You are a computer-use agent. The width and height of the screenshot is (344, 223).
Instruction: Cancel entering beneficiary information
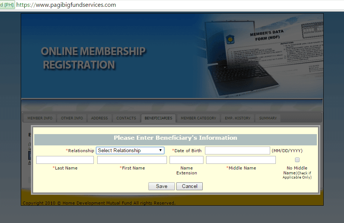(189, 186)
